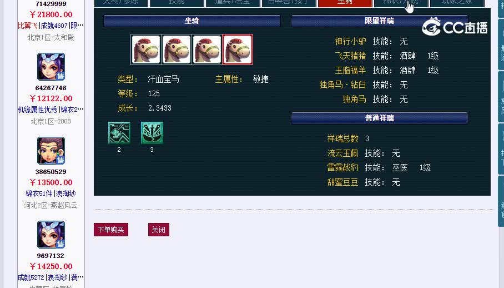Click the mount skill icon labeled 3
Image resolution: width=504 pixels, height=288 pixels.
(152, 132)
